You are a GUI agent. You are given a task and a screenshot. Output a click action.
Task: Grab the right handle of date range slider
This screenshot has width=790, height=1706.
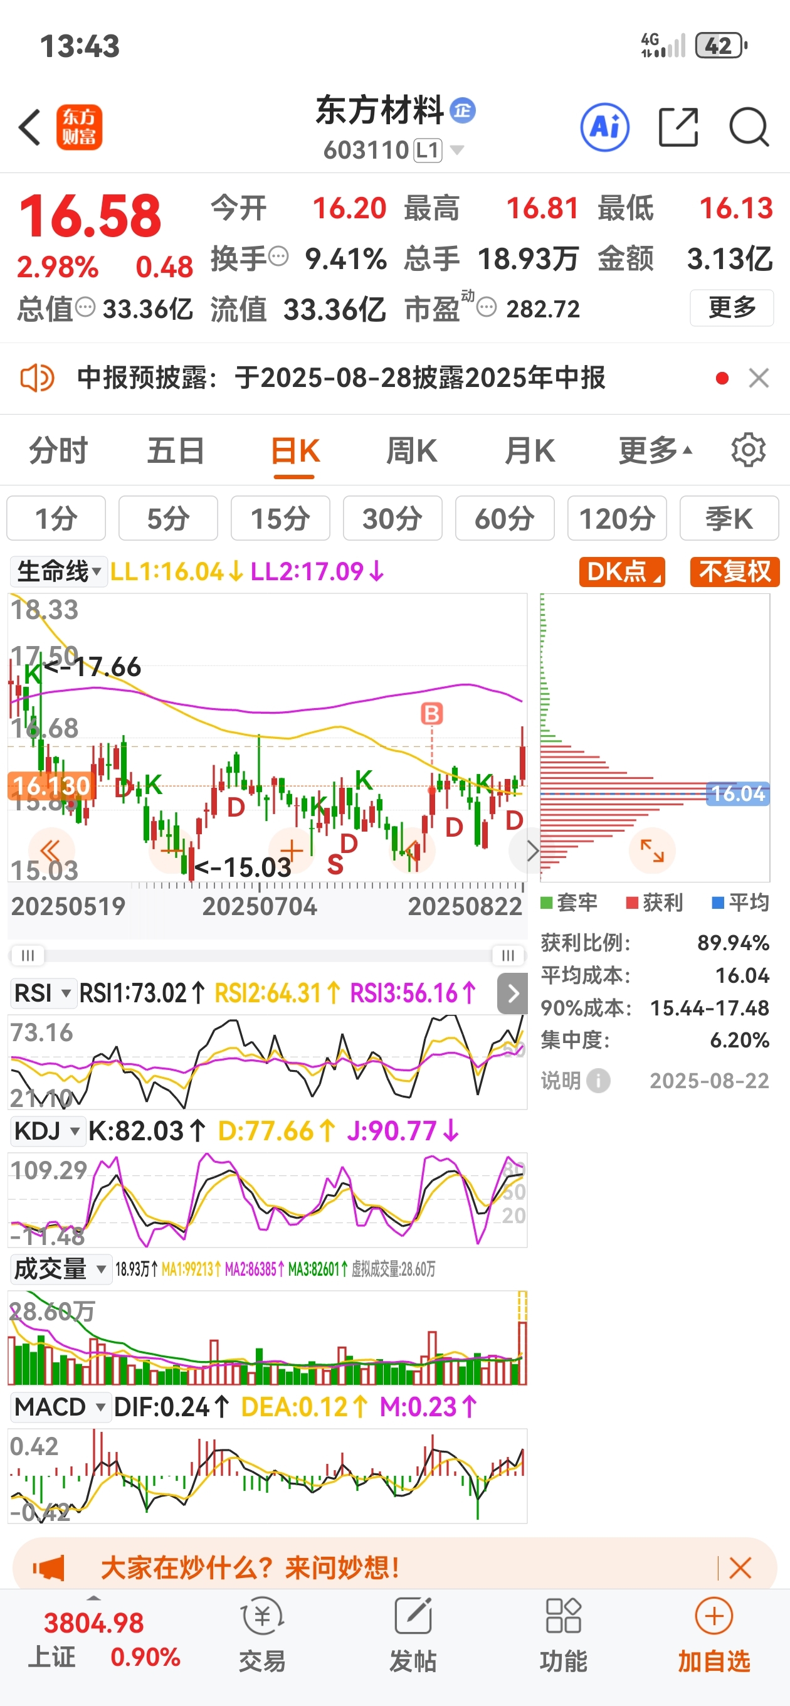point(508,955)
